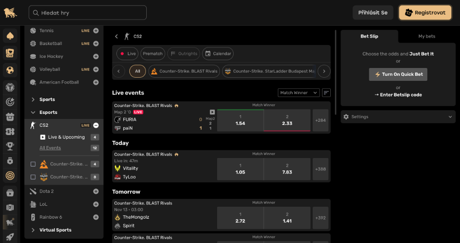Select the Tennis sport row

pyautogui.click(x=64, y=30)
